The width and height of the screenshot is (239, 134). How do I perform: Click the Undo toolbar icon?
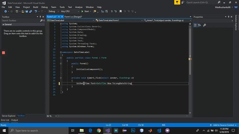point(36,12)
